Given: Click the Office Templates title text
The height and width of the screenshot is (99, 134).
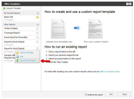Looking at the screenshot, I should tap(12, 4).
